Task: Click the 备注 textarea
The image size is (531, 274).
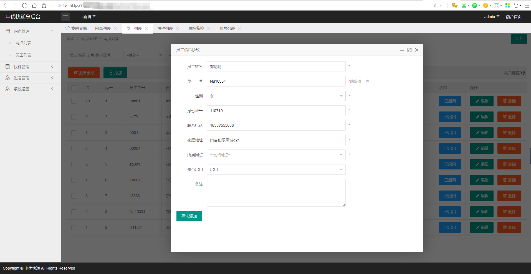Action: coord(276,193)
